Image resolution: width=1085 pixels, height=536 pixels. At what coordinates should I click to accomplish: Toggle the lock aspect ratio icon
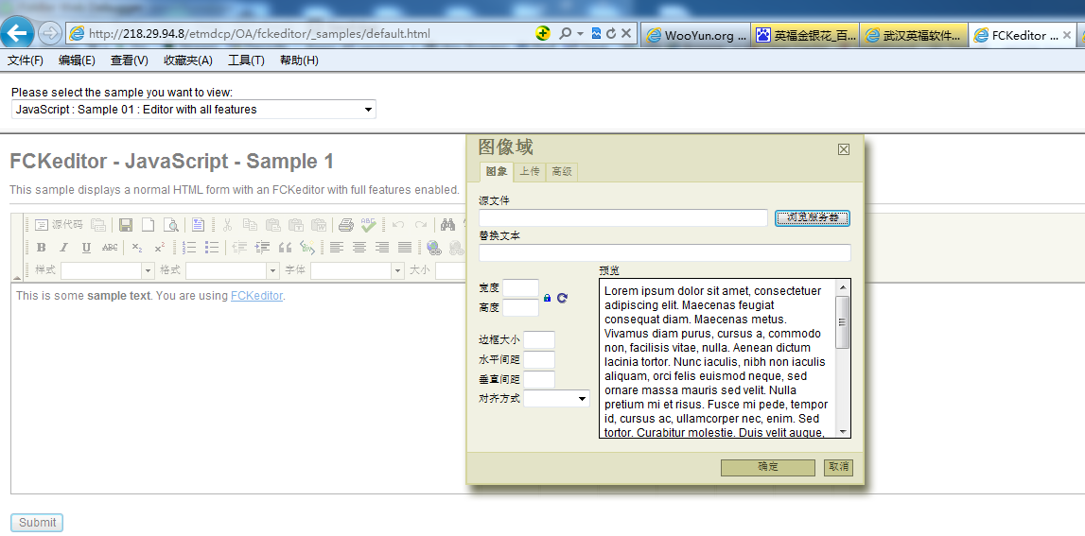[x=548, y=298]
